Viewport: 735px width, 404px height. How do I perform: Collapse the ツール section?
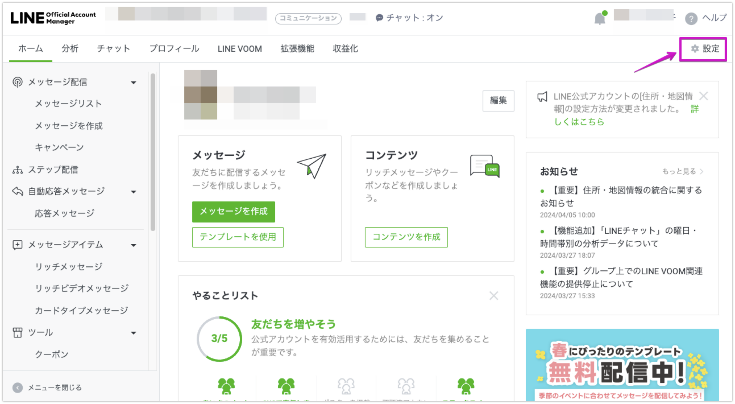134,333
